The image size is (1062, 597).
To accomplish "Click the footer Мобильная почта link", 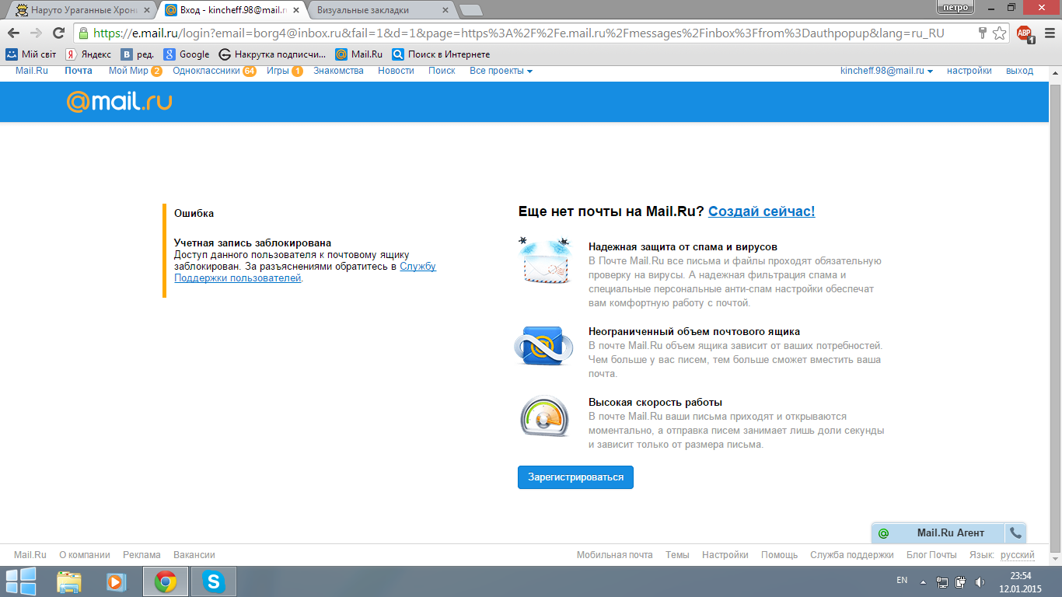I will tap(615, 555).
